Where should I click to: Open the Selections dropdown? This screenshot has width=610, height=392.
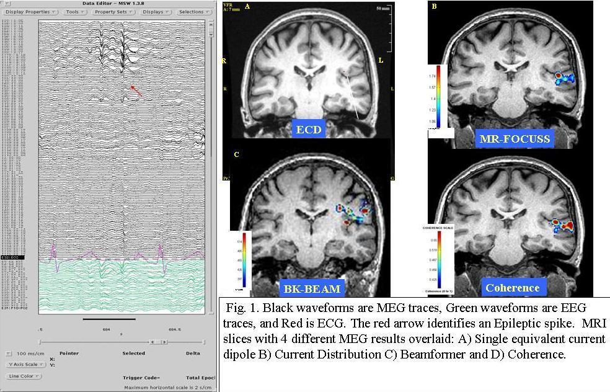194,12
